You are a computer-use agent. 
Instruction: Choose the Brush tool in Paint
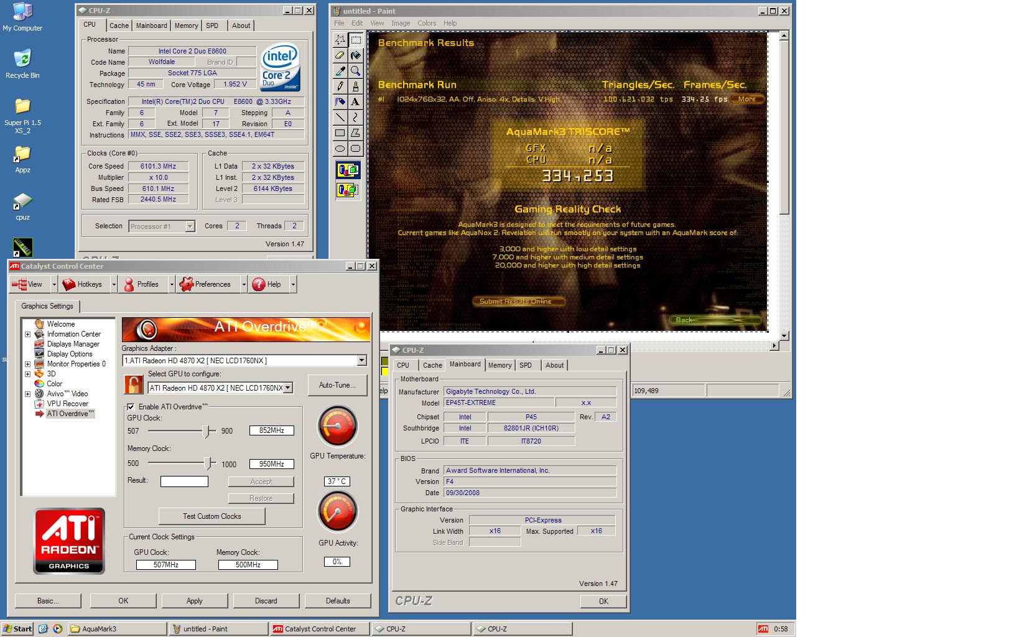pyautogui.click(x=355, y=86)
